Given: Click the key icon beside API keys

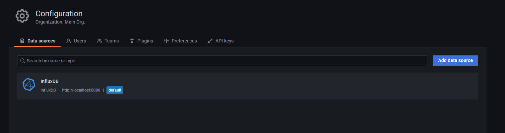Looking at the screenshot, I should click(210, 41).
